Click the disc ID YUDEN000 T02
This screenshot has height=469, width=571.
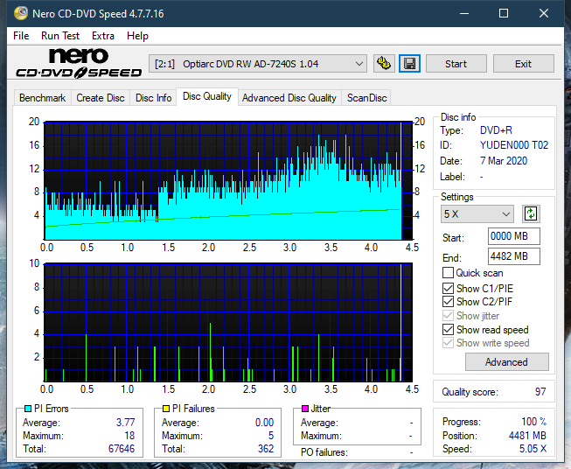[514, 145]
